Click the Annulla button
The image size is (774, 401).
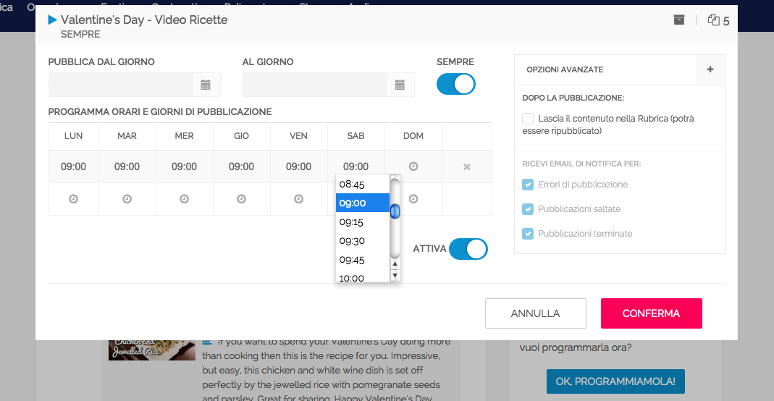[535, 313]
